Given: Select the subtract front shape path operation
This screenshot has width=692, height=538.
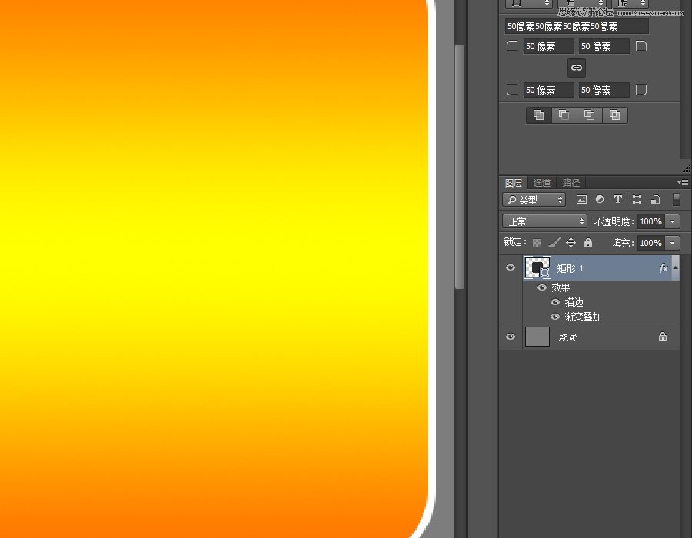Looking at the screenshot, I should click(x=564, y=115).
